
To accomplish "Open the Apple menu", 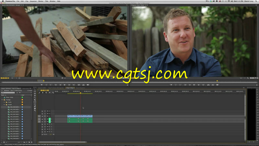I will tap(3, 1).
